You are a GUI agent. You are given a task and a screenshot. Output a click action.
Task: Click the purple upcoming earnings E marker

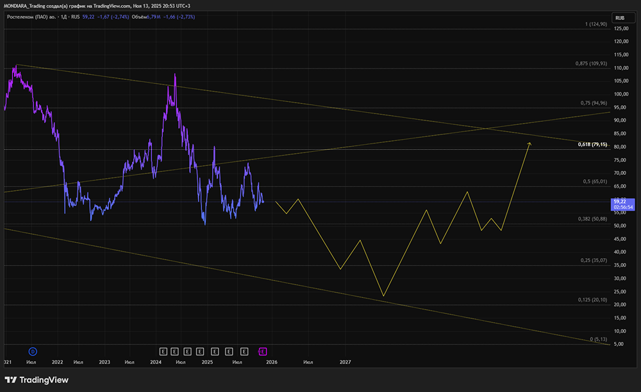point(262,351)
